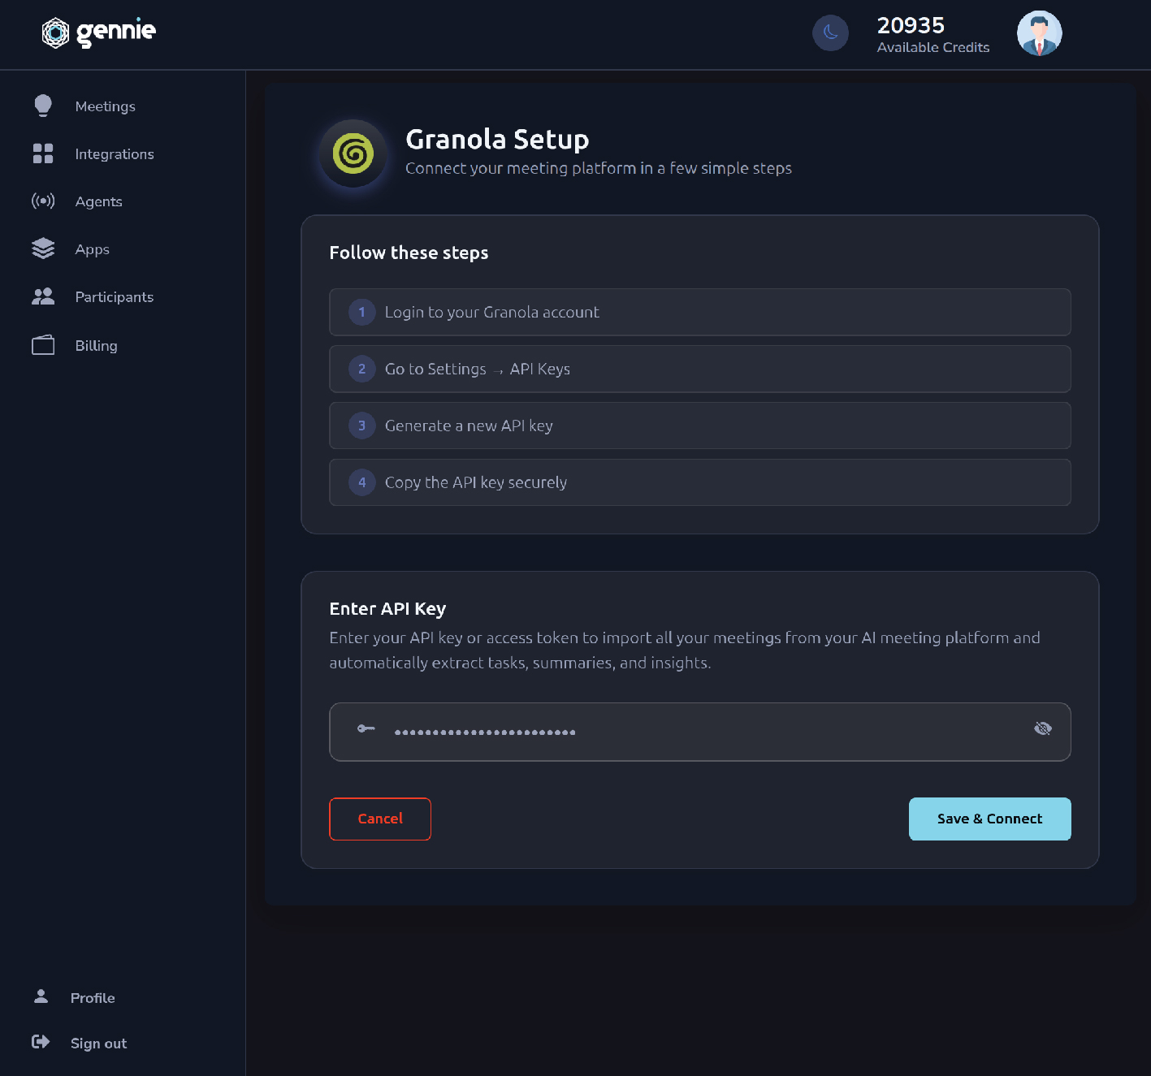Image resolution: width=1151 pixels, height=1076 pixels.
Task: Click the Granola spiral logo
Action: tap(353, 153)
